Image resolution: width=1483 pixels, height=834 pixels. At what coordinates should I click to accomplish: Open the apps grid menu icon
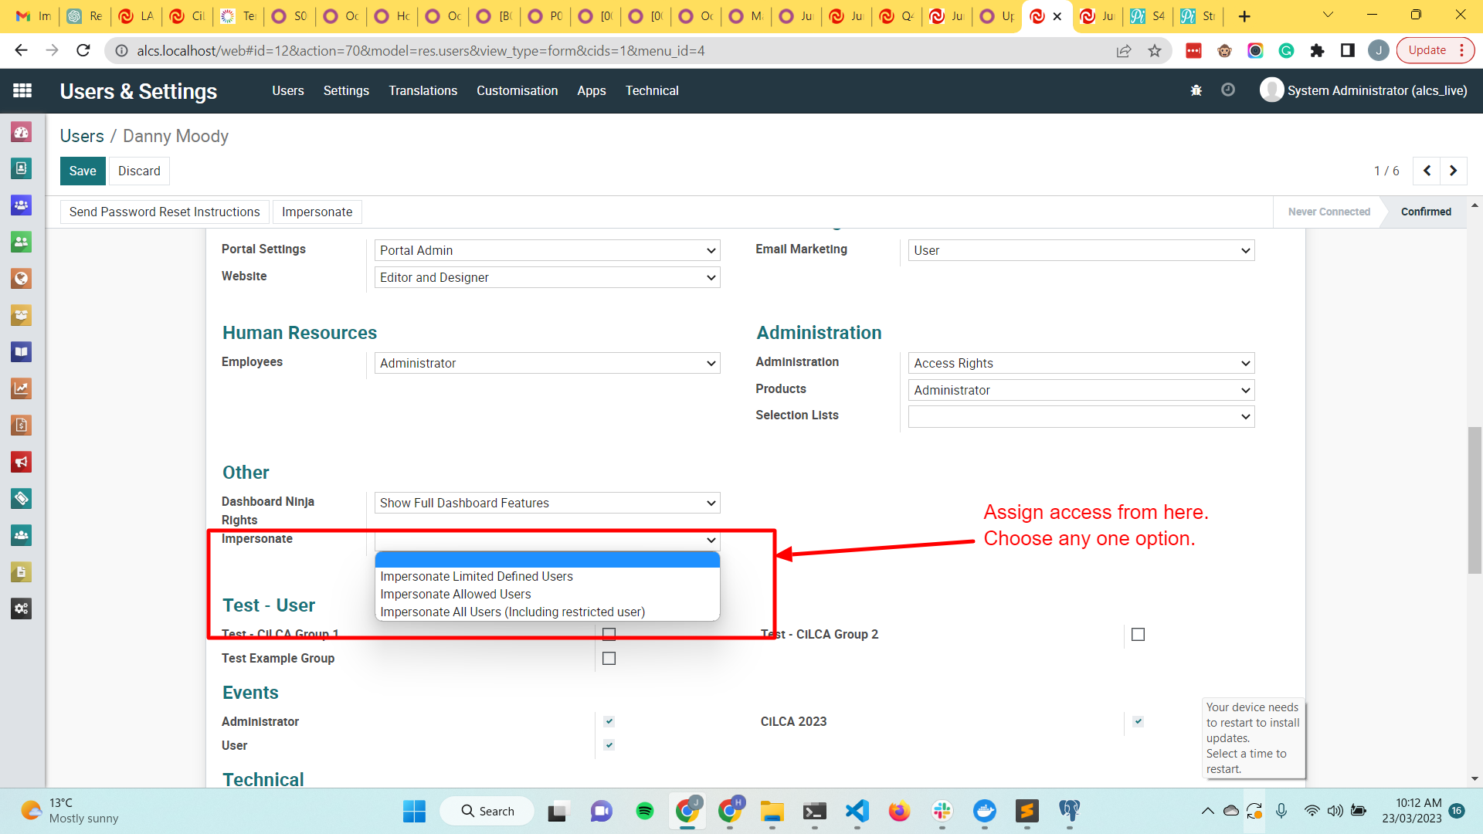click(22, 90)
